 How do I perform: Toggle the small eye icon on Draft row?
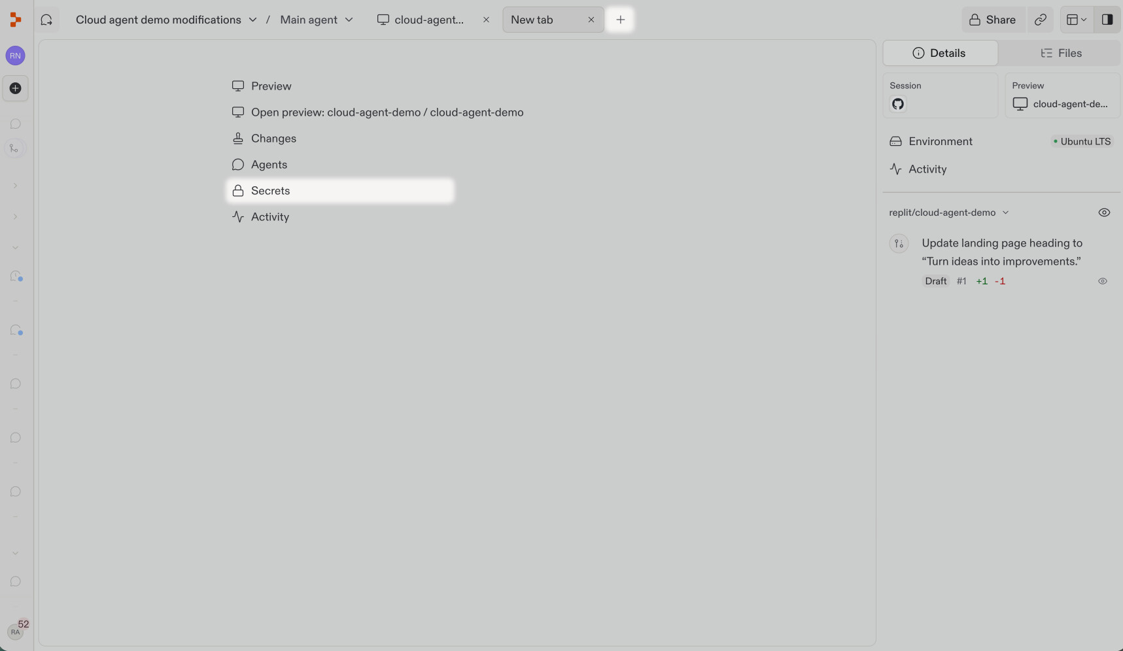click(x=1103, y=281)
